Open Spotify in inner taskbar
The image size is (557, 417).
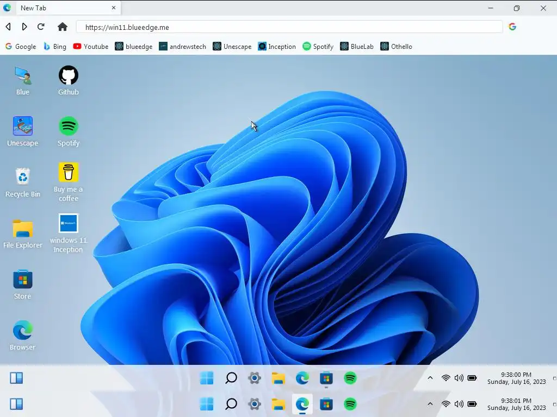tap(350, 378)
